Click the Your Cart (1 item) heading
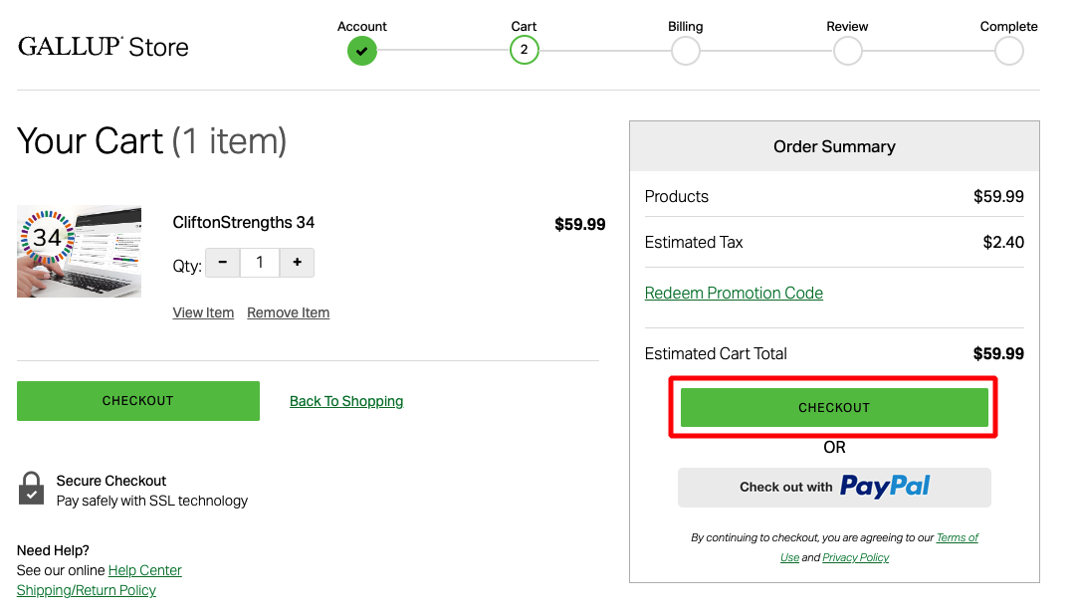 click(x=151, y=141)
